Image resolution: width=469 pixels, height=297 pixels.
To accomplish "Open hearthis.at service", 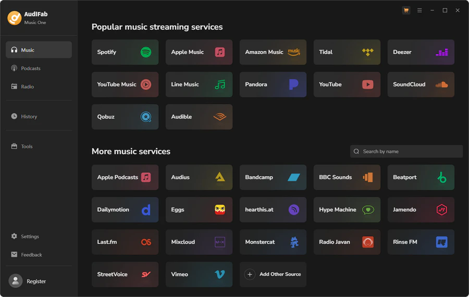I will coord(273,210).
